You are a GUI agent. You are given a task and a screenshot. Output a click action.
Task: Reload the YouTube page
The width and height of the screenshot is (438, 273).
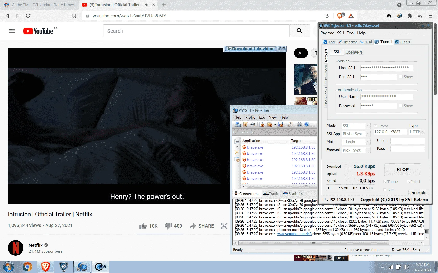click(28, 16)
